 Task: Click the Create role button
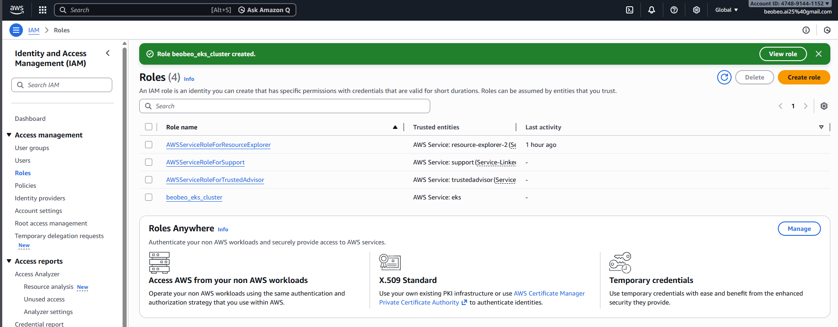803,77
